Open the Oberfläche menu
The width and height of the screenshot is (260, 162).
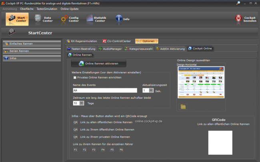click(x=27, y=8)
